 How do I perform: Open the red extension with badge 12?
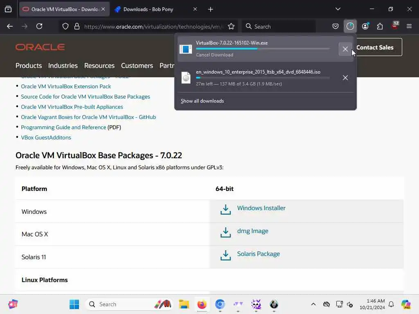pyautogui.click(x=395, y=26)
